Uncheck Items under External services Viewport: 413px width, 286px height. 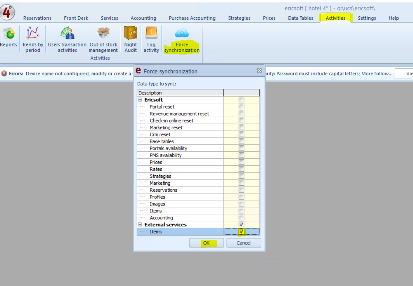tap(241, 232)
